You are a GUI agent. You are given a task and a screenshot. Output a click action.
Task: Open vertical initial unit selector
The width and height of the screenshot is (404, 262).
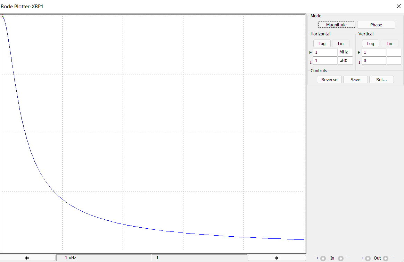click(x=394, y=61)
